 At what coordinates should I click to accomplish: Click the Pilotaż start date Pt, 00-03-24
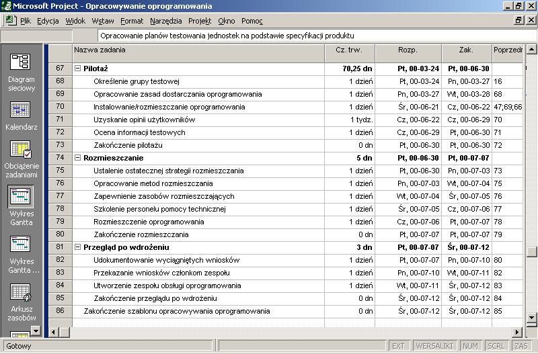tap(408, 69)
